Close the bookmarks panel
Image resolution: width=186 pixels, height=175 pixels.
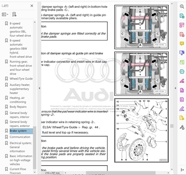[x=32, y=6]
